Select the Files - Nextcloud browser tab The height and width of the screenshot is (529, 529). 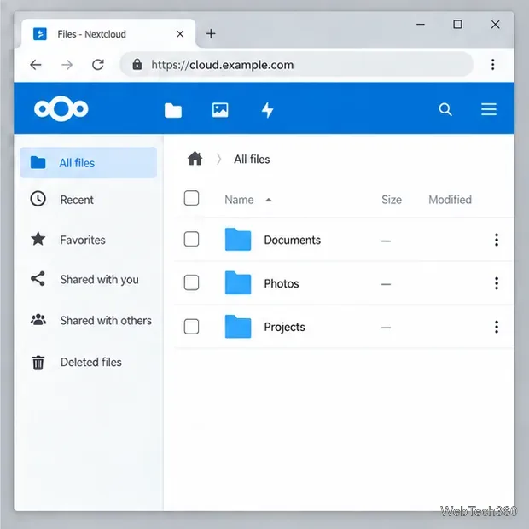click(x=108, y=34)
